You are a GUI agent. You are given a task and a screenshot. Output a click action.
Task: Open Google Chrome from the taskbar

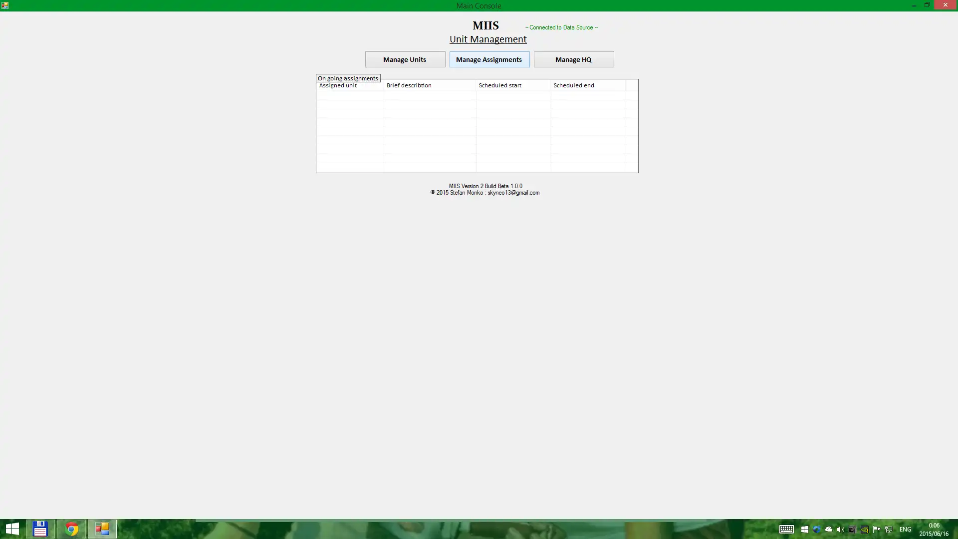pyautogui.click(x=72, y=529)
